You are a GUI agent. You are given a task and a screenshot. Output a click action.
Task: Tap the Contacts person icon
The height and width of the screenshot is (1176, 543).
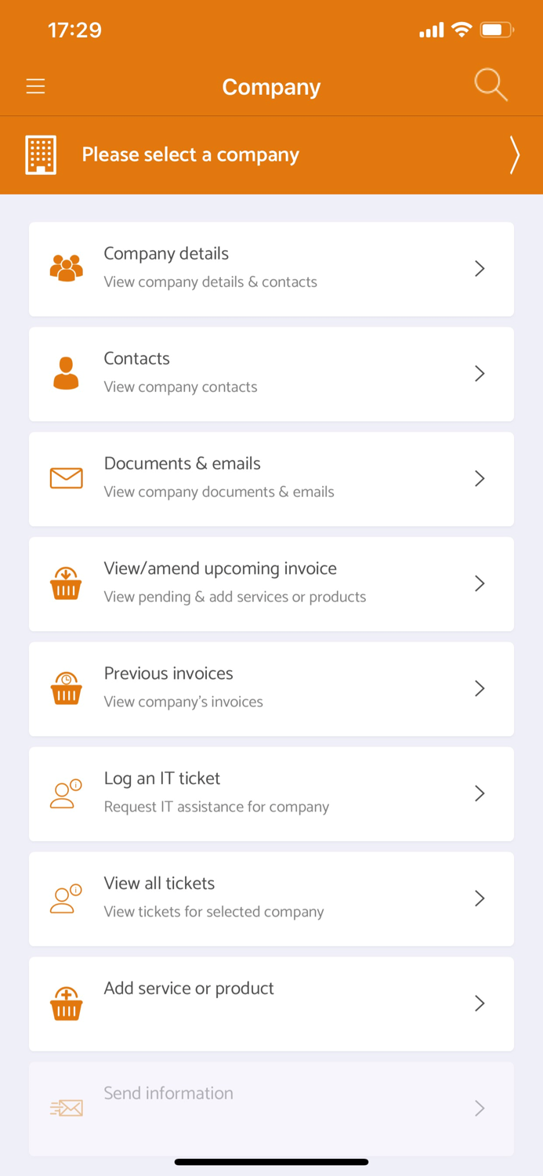[x=66, y=373]
